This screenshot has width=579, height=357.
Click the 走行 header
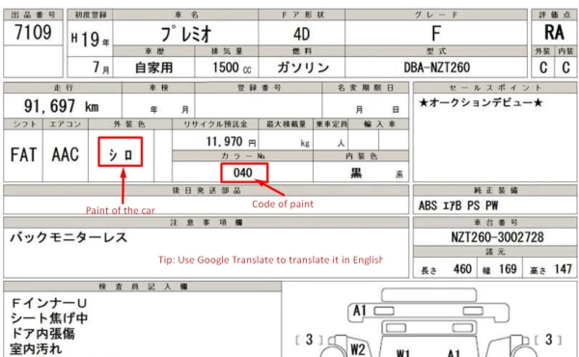tap(64, 88)
